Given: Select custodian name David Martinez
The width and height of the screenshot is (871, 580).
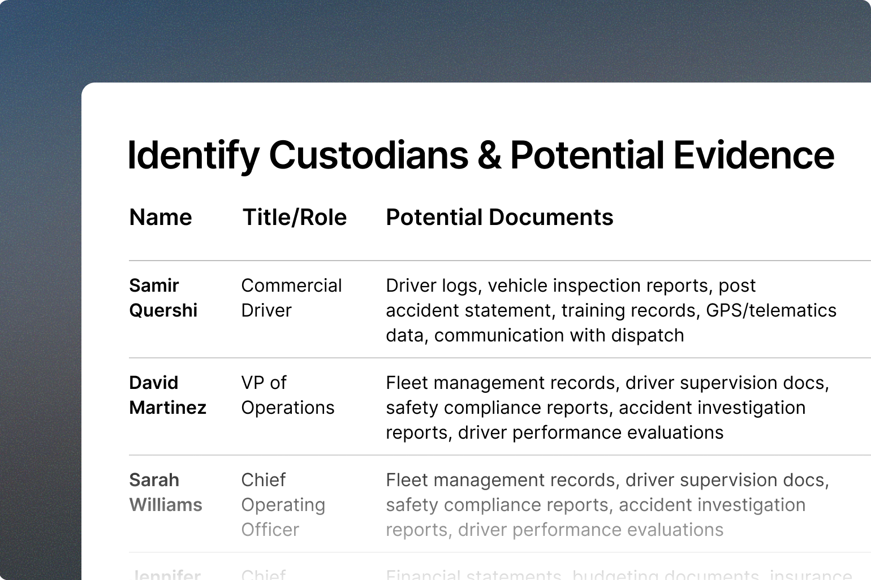Looking at the screenshot, I should (x=167, y=395).
